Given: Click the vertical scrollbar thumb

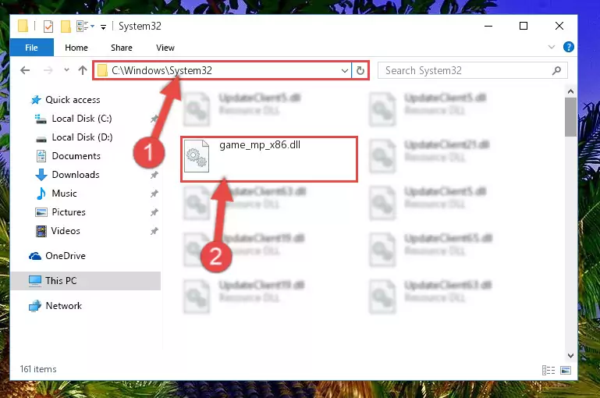Looking at the screenshot, I should point(570,117).
